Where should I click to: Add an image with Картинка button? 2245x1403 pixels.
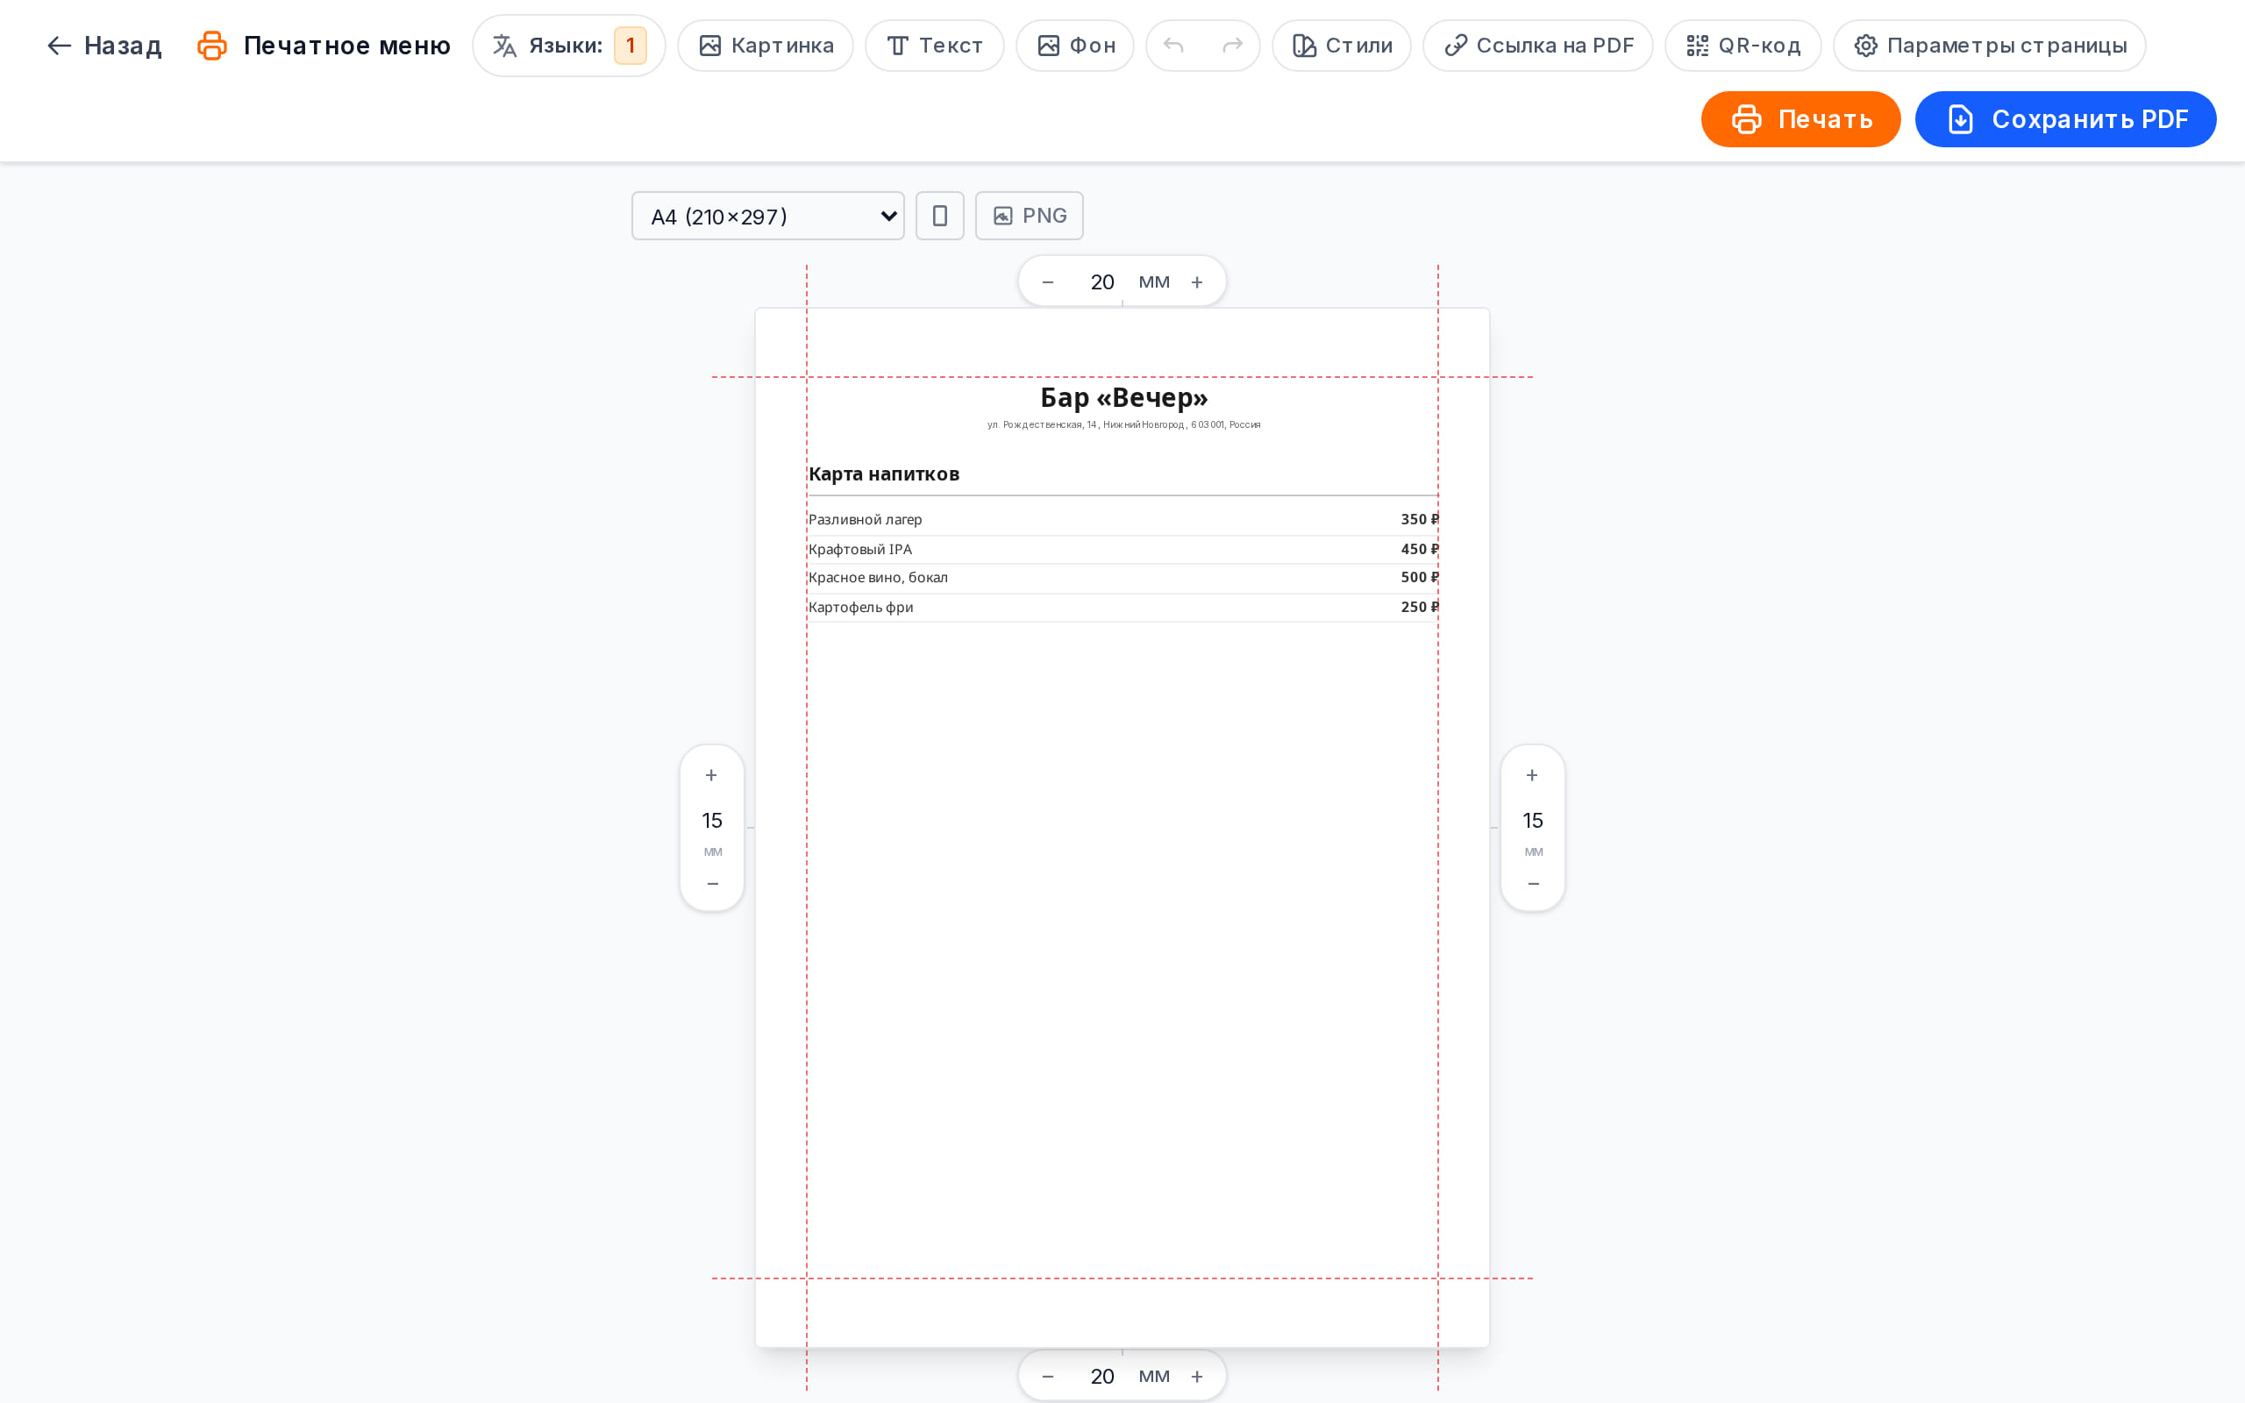click(766, 46)
